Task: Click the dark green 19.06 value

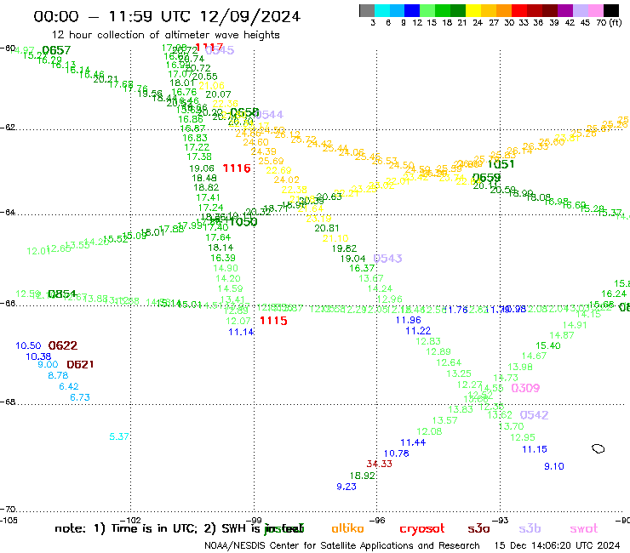Action: coord(202,168)
